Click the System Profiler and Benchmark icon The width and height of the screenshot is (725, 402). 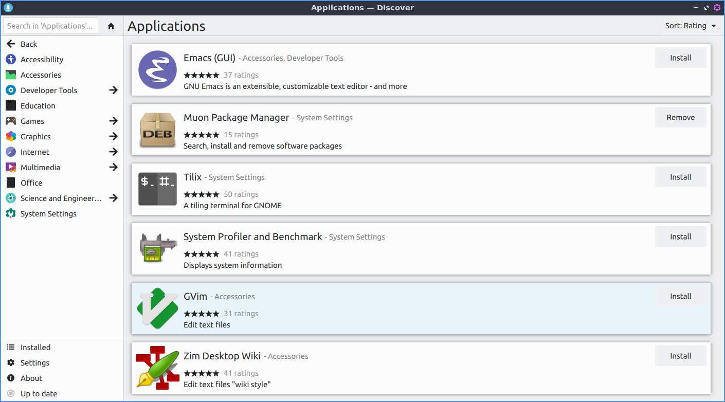157,249
